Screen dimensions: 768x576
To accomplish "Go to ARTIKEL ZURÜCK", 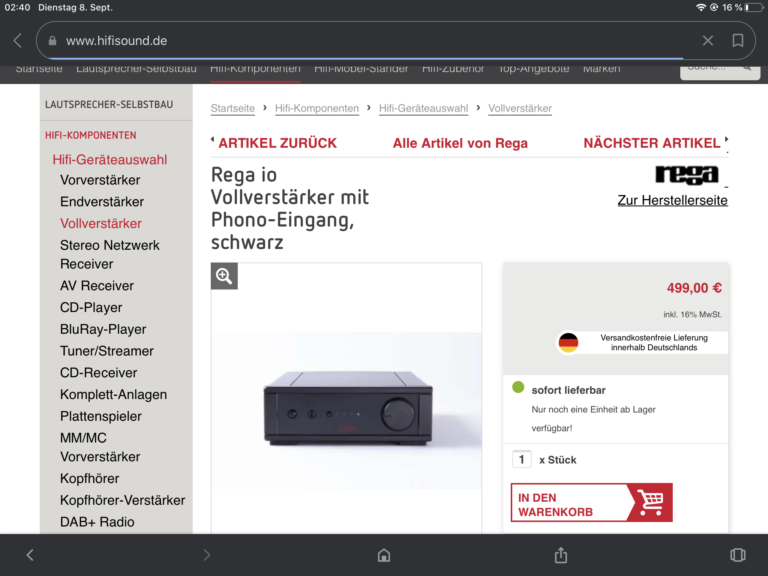I will click(x=277, y=143).
